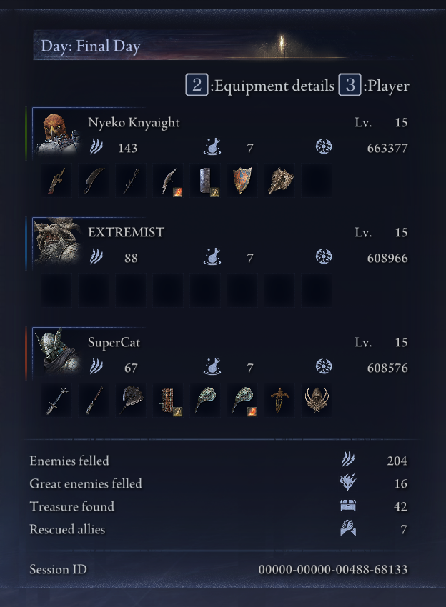Select EXTREMIST's character portrait
This screenshot has height=607, width=446.
(58, 243)
